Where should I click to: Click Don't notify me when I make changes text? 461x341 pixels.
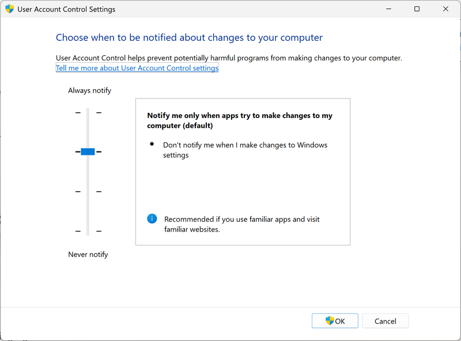tap(245, 150)
